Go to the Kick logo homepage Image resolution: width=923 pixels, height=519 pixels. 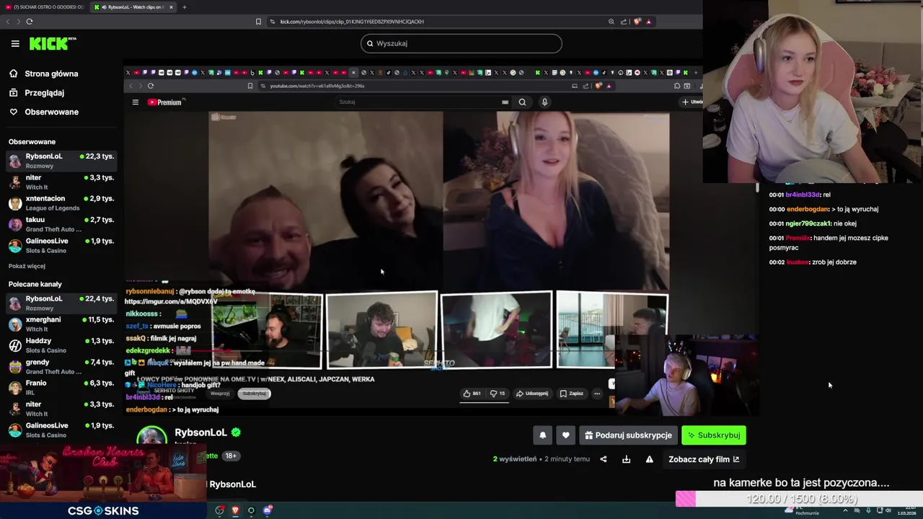[x=53, y=43]
